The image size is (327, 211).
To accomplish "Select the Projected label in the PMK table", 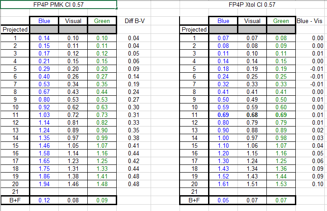I will tap(15, 29).
